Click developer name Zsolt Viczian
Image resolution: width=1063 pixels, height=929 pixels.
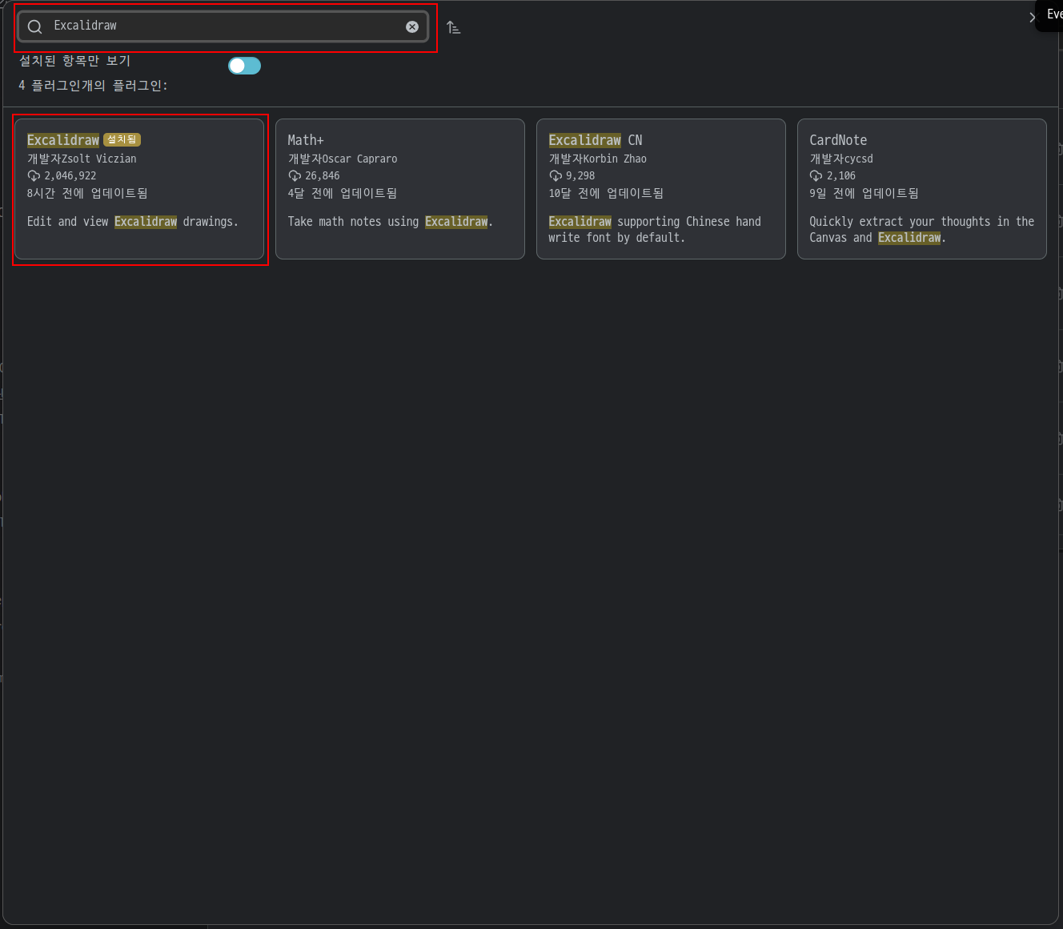pos(98,159)
